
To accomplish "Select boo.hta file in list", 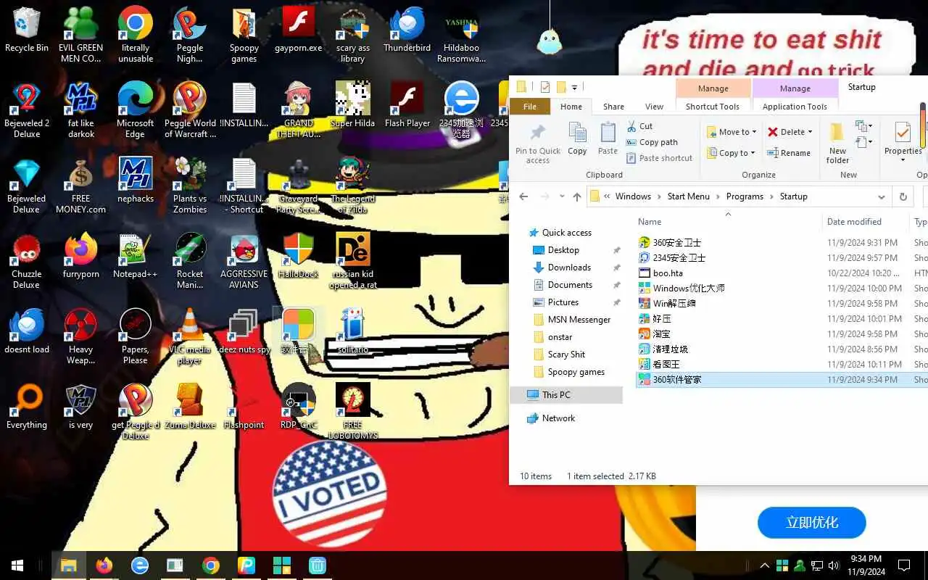I will [x=668, y=273].
